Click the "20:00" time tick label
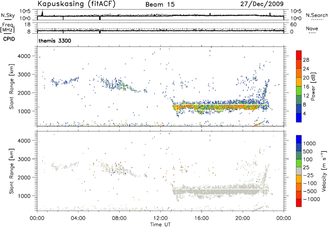This screenshot has width=328, height=227. coord(242,218)
